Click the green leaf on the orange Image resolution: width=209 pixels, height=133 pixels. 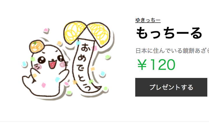[35, 43]
